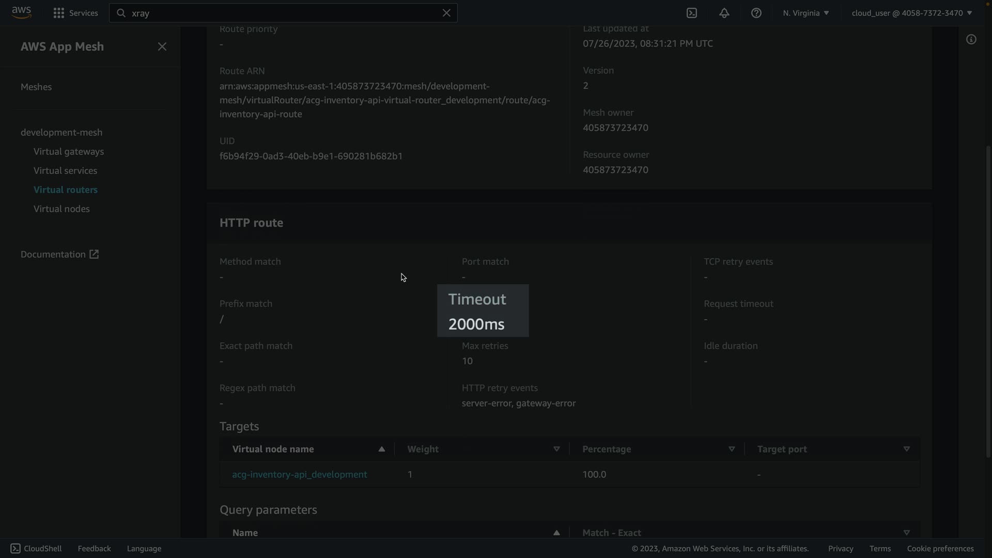Sort targets by Weight column
This screenshot has height=558, width=992.
click(x=556, y=449)
